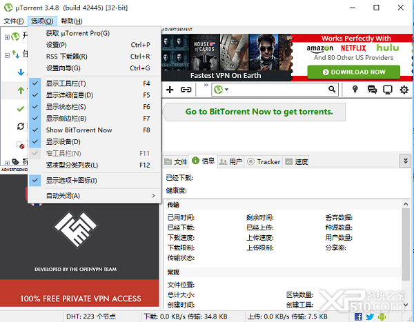Click the DHT: 223 个节点 status
Screen dimensions: 414x322
tap(91, 316)
